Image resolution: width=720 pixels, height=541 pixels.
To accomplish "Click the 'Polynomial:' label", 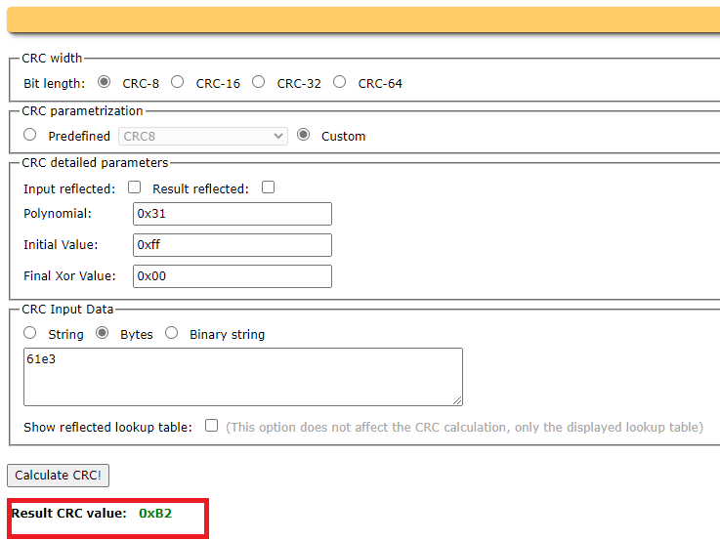I will point(58,214).
